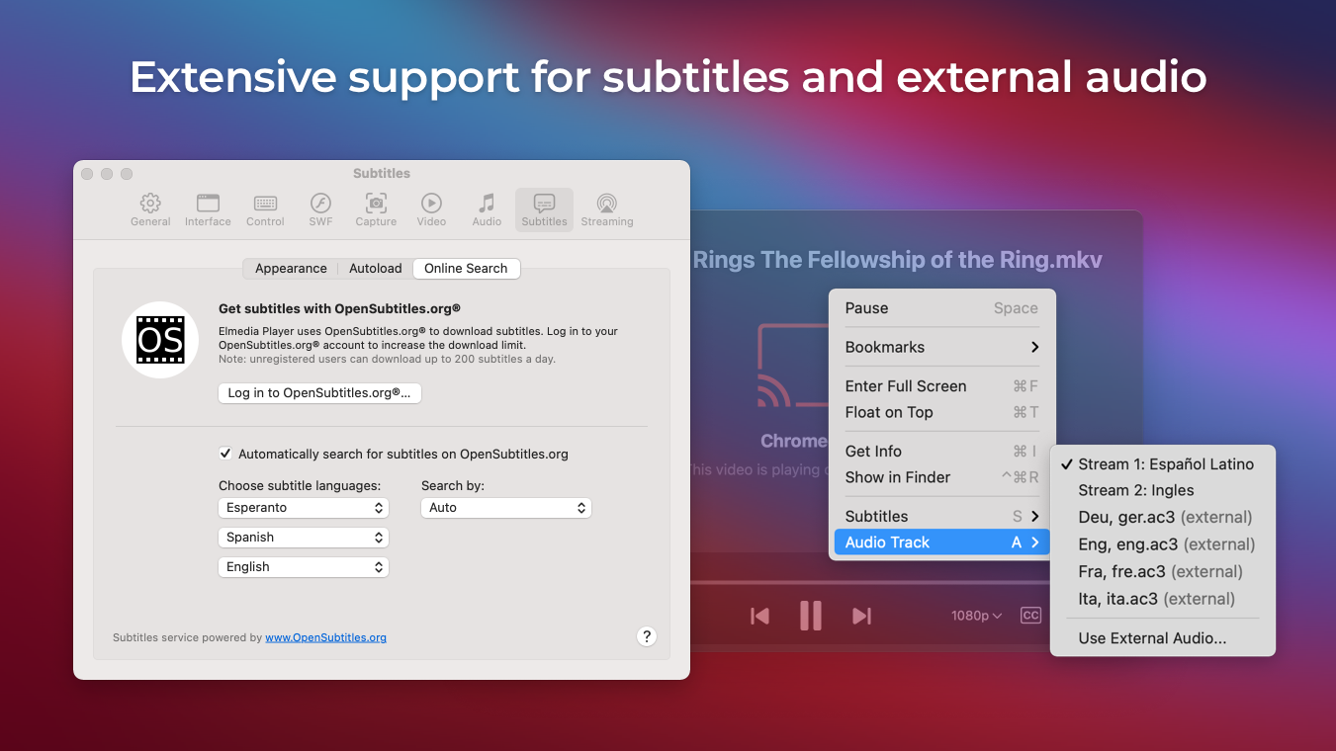1336x751 pixels.
Task: Open the Audio preferences pane
Action: coord(487,209)
